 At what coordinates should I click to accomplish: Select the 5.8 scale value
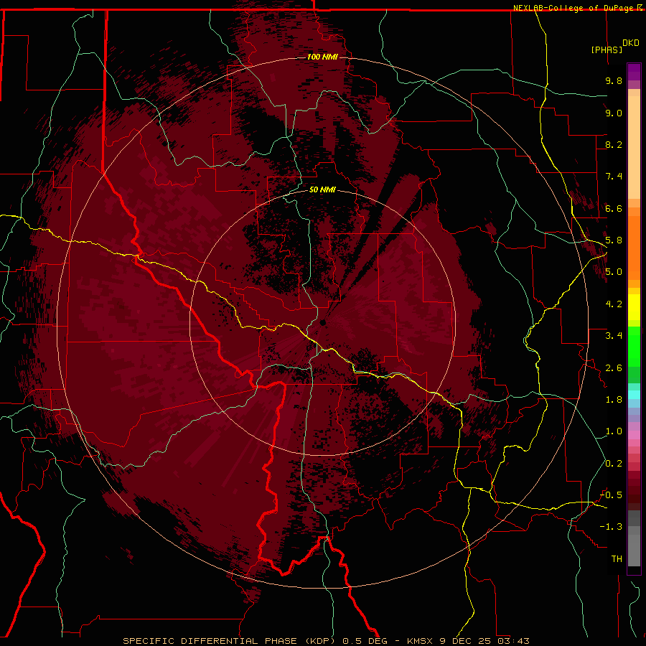614,240
